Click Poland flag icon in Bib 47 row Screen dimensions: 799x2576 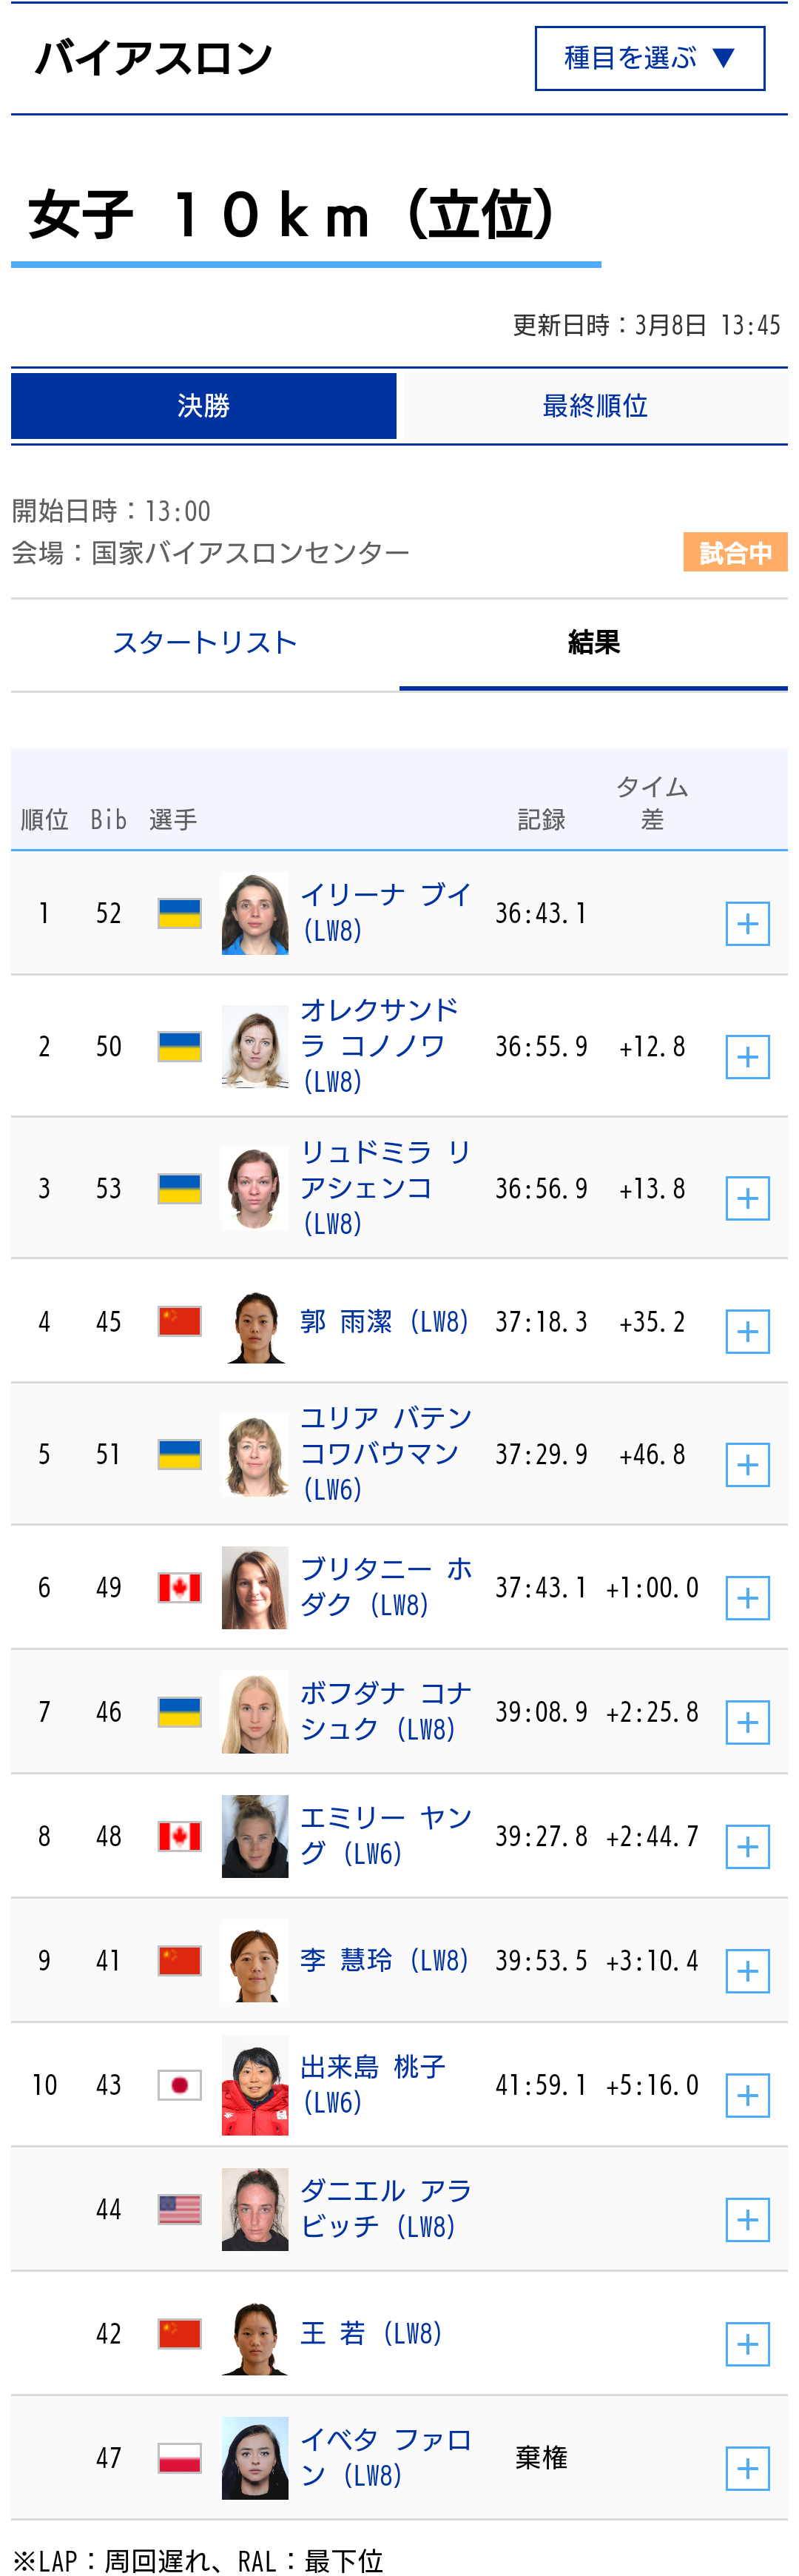tap(180, 2458)
